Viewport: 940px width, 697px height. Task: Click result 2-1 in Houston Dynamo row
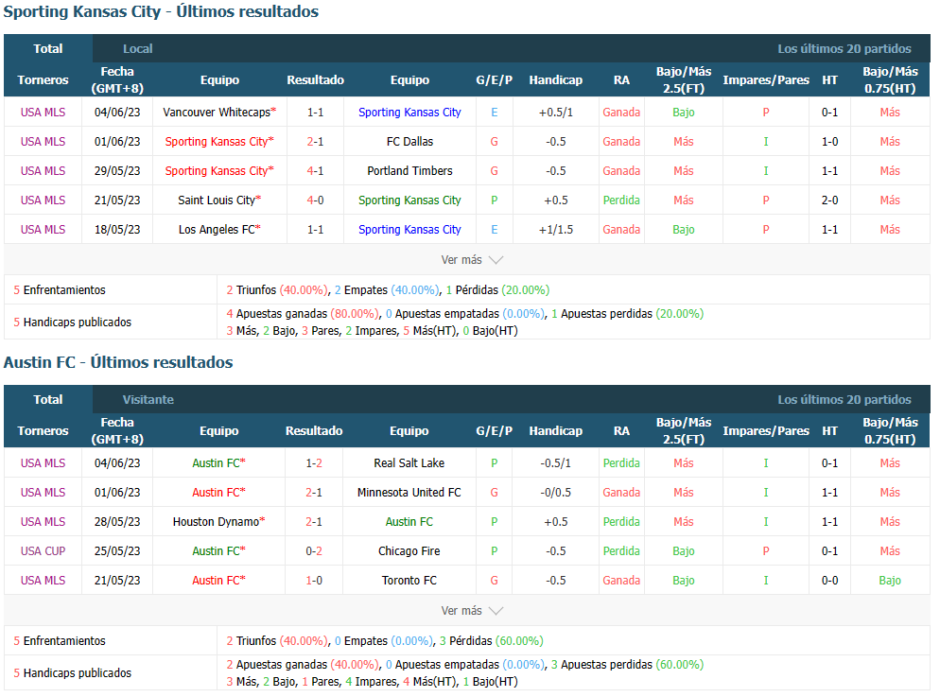click(x=314, y=522)
